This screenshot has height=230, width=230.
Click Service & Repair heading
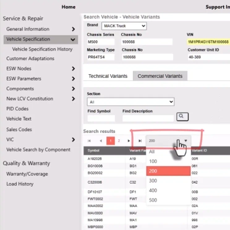tap(23, 19)
